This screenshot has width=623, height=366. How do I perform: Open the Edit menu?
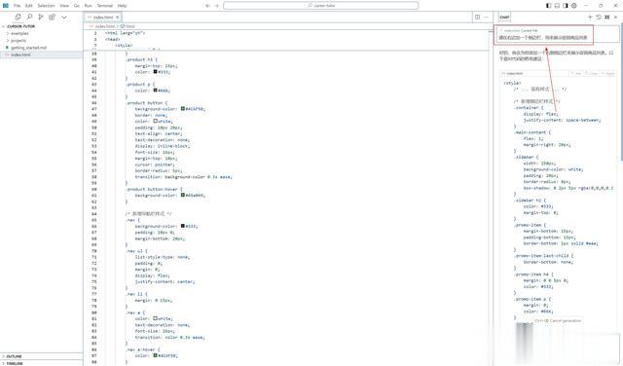pyautogui.click(x=29, y=6)
